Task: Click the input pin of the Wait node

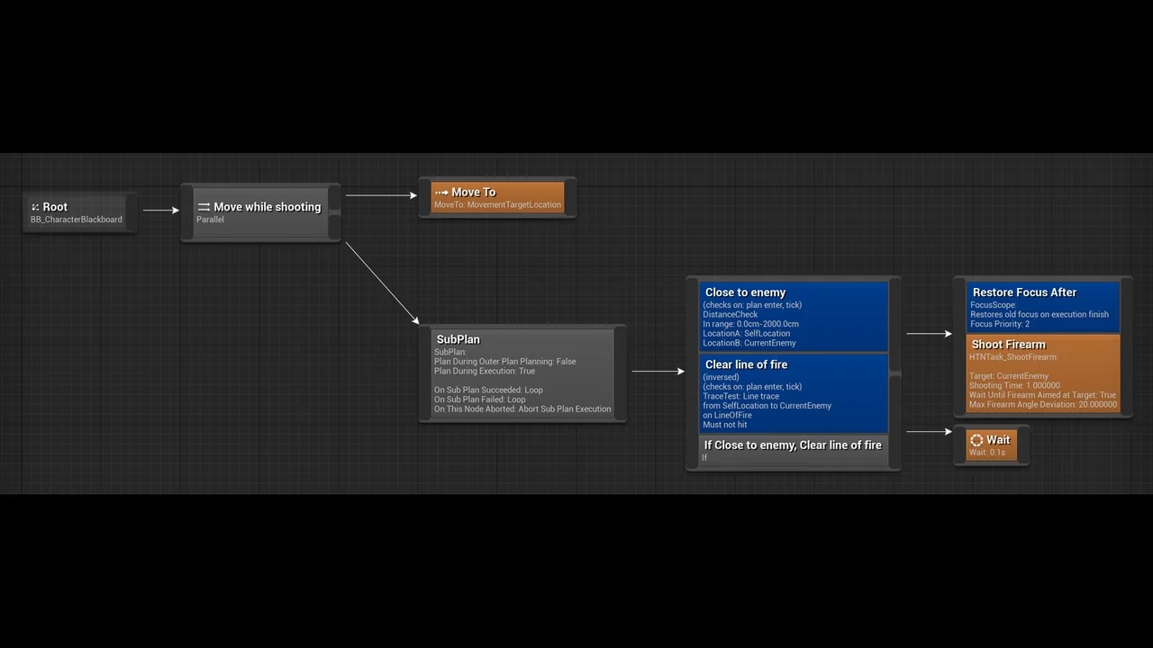Action: tap(959, 445)
